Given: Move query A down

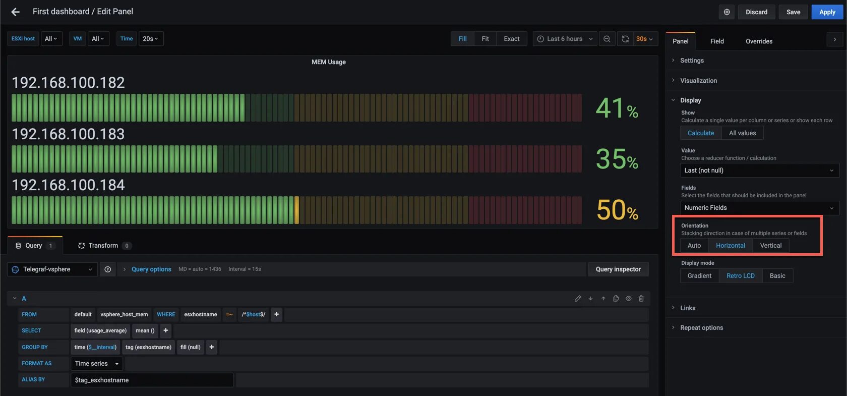Looking at the screenshot, I should click(x=590, y=299).
